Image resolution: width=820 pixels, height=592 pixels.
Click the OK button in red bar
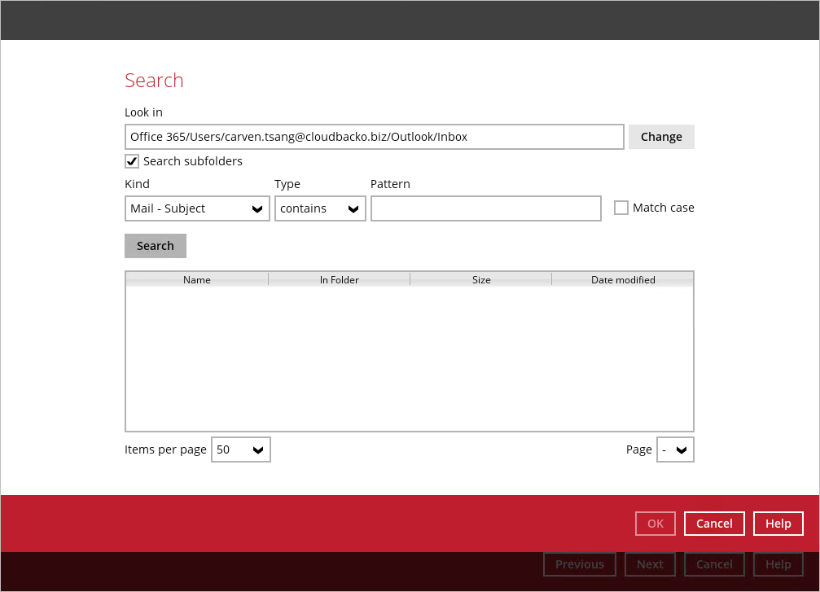(x=656, y=524)
